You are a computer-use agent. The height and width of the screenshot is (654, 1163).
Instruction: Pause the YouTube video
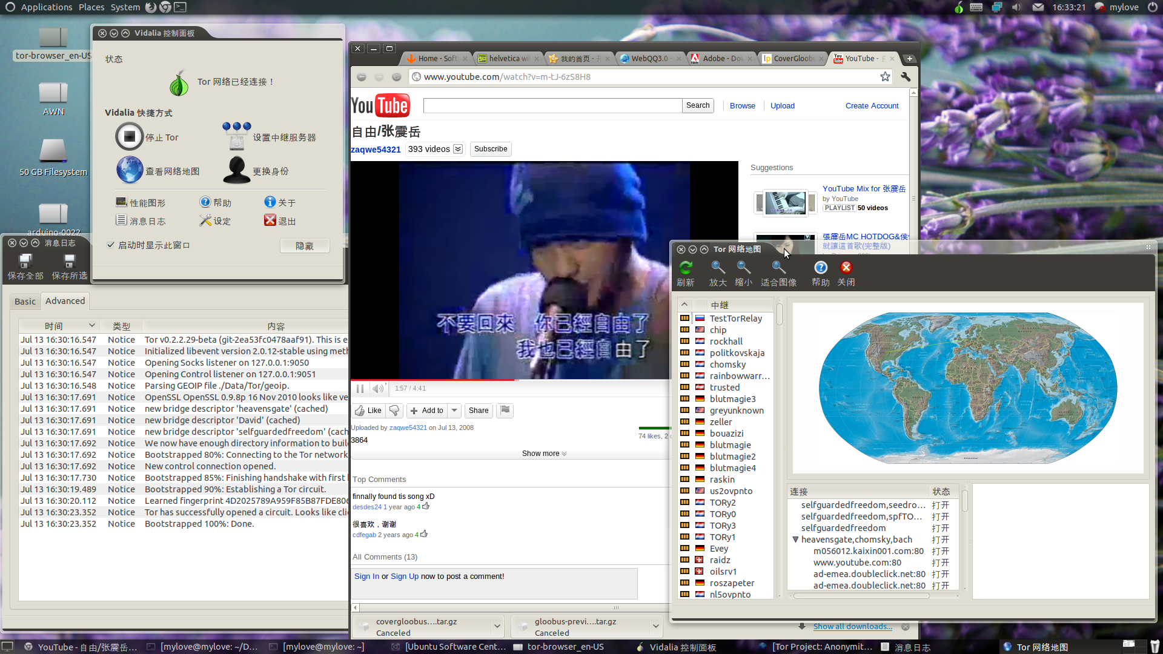coord(360,389)
